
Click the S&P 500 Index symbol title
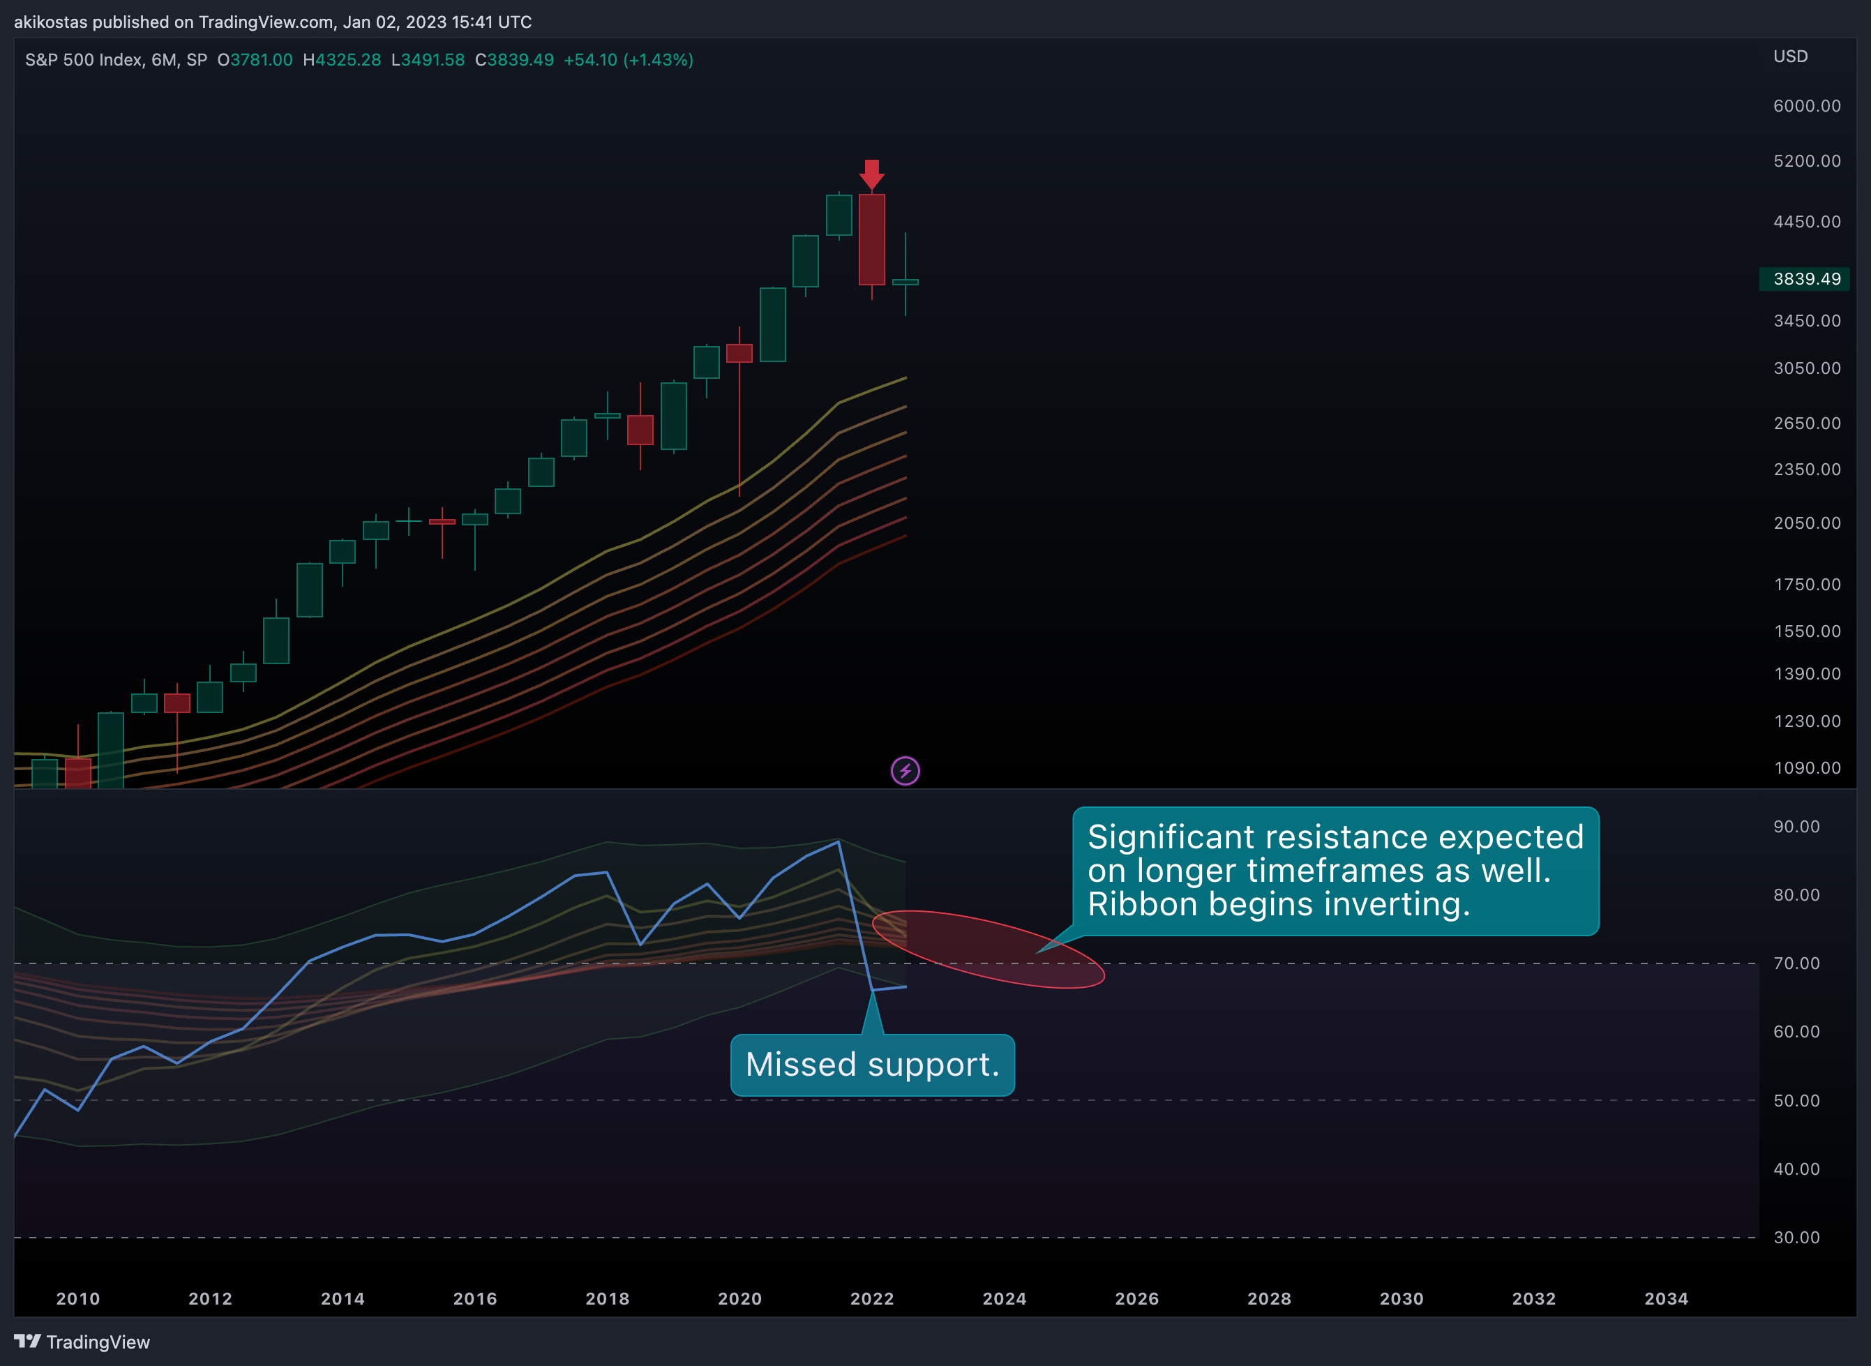coord(117,59)
